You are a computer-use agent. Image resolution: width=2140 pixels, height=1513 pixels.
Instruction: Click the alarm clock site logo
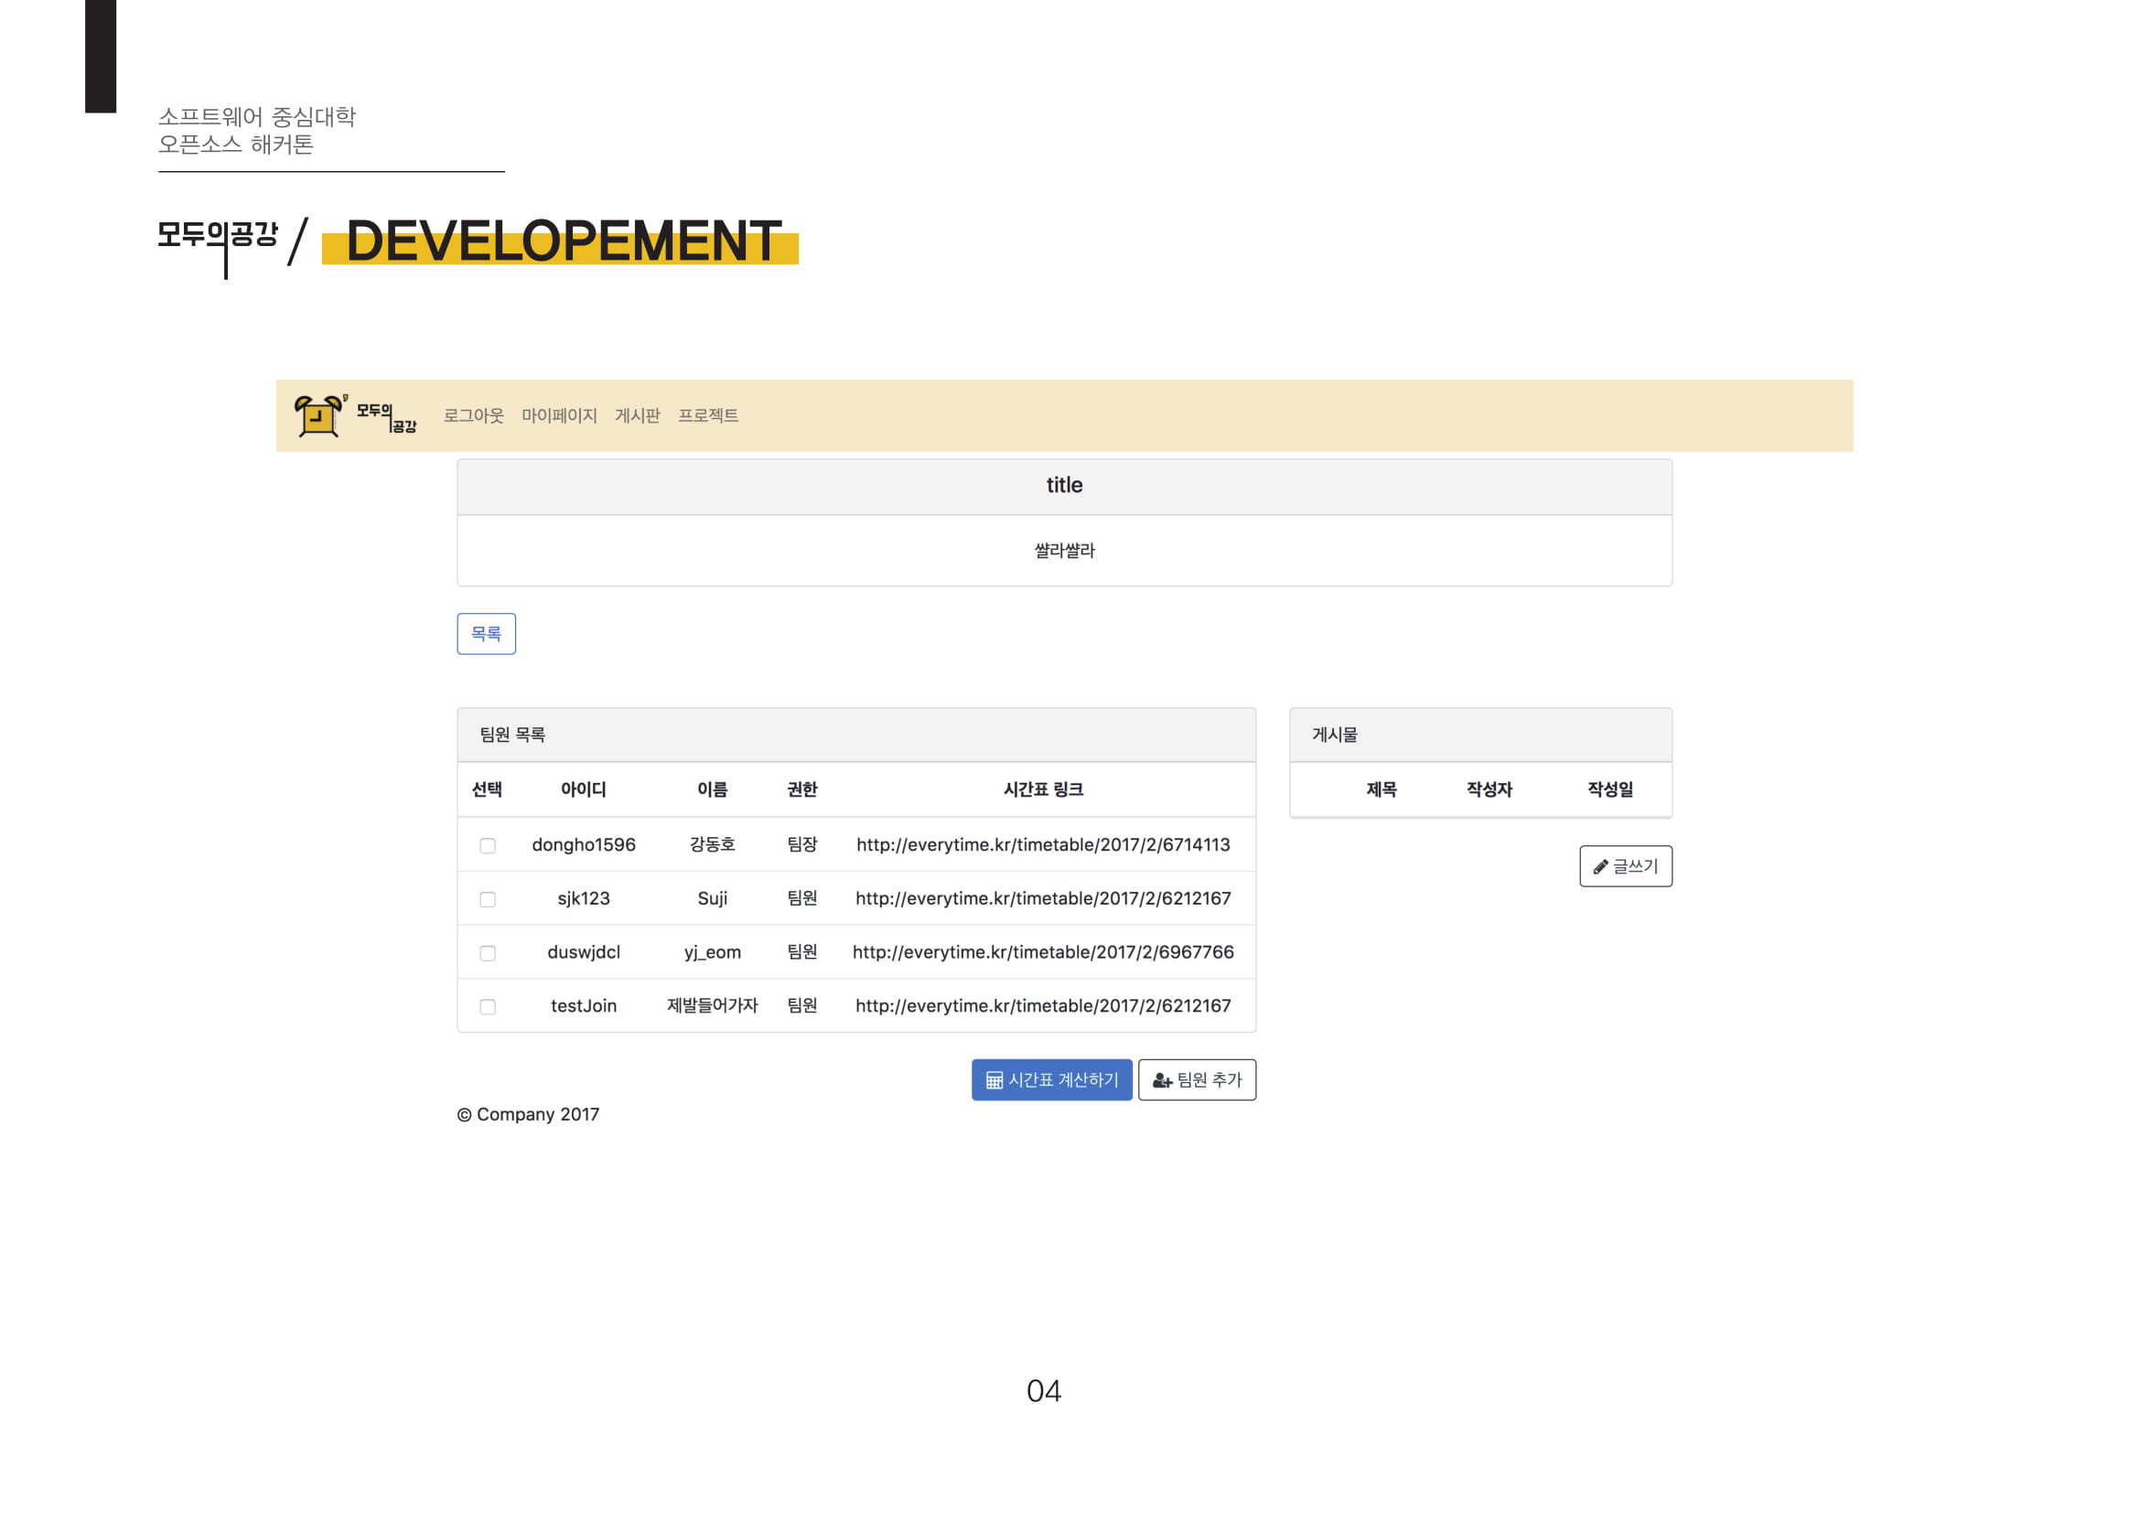[320, 415]
